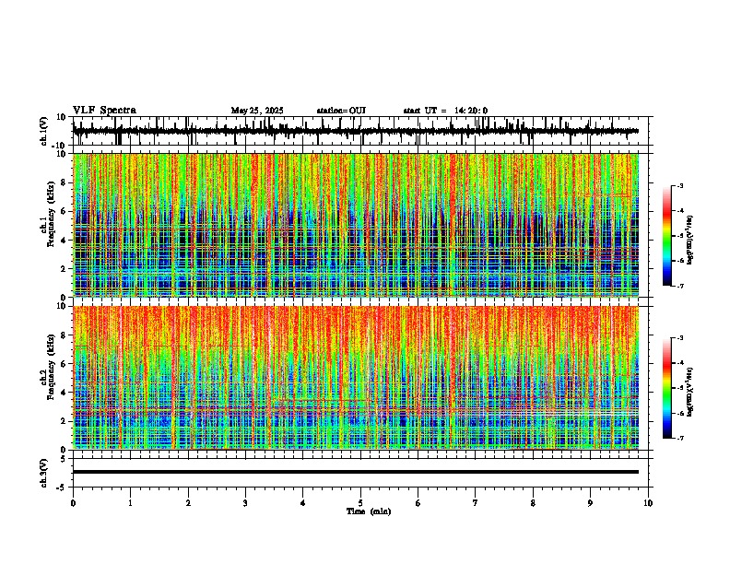Click the ch.2 color bar '-7' bottom label

point(679,438)
